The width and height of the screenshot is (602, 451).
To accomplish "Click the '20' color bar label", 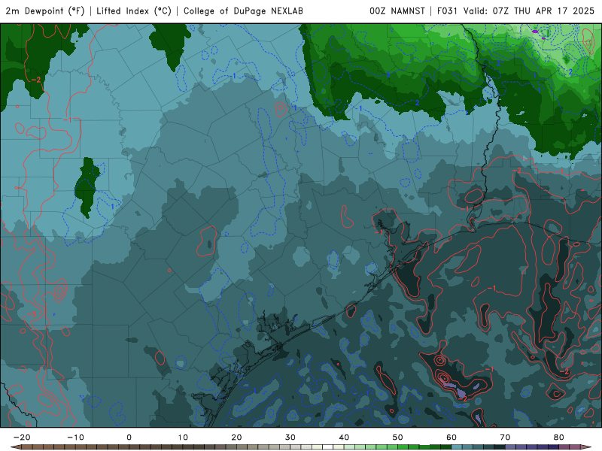I will [236, 437].
